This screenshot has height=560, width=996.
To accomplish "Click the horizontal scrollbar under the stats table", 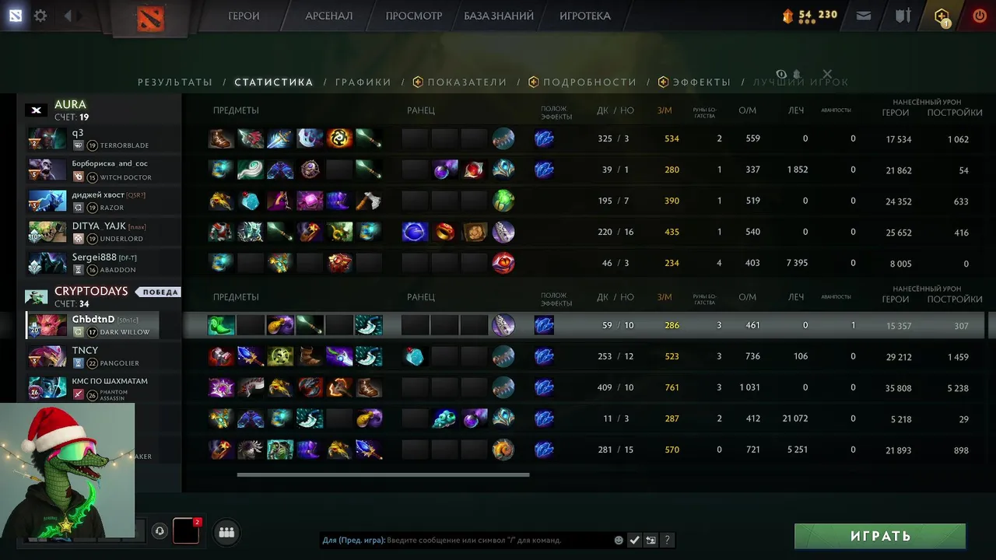I will 383,474.
